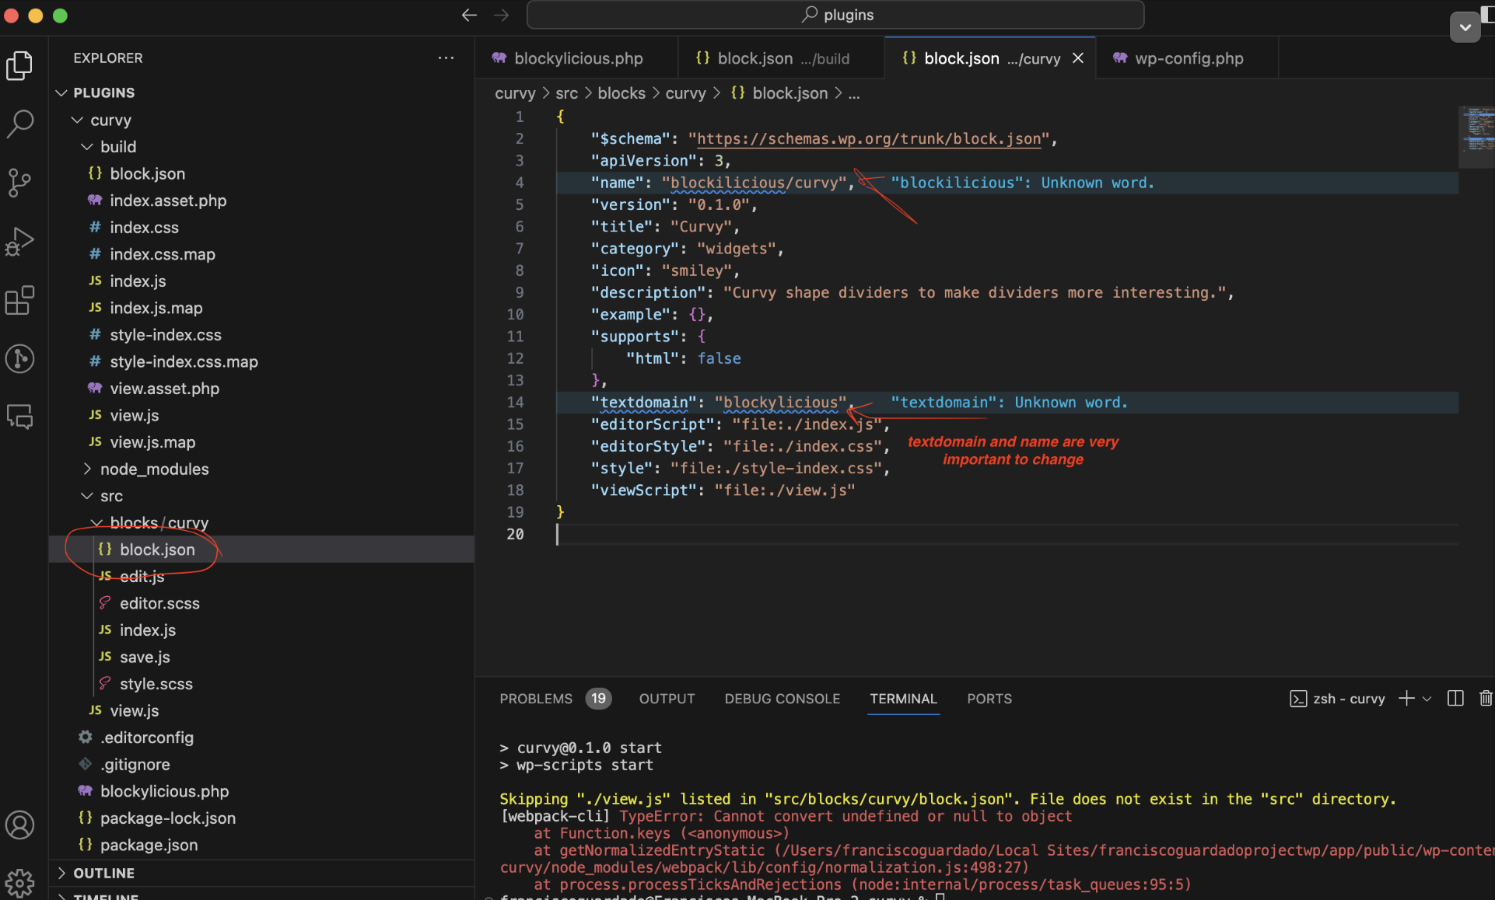Screen dimensions: 1495x900
Task: Open the Manage gear icon
Action: (x=19, y=883)
